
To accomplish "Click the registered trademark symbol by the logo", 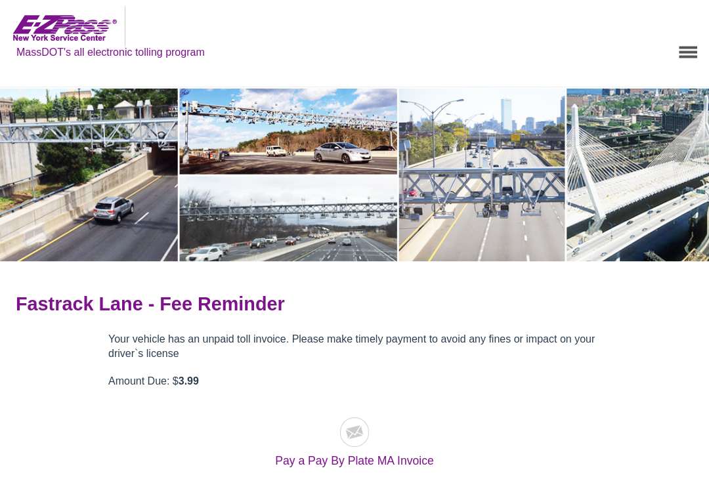I will coord(114,21).
